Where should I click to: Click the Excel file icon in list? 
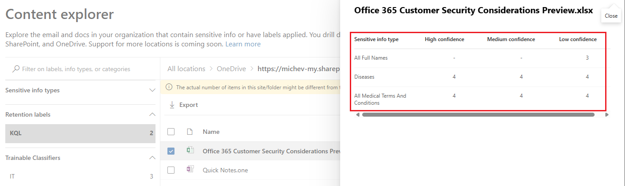point(190,151)
